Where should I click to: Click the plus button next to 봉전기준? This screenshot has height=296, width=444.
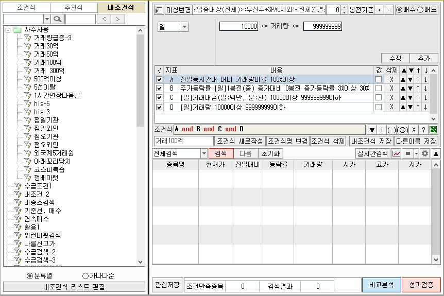click(x=379, y=10)
